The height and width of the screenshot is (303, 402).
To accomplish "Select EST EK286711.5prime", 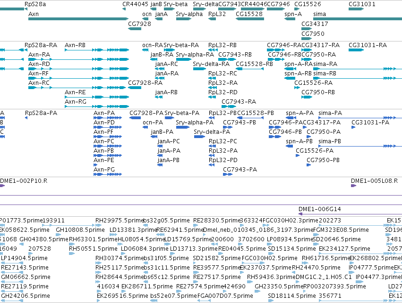I will tap(124, 291).
